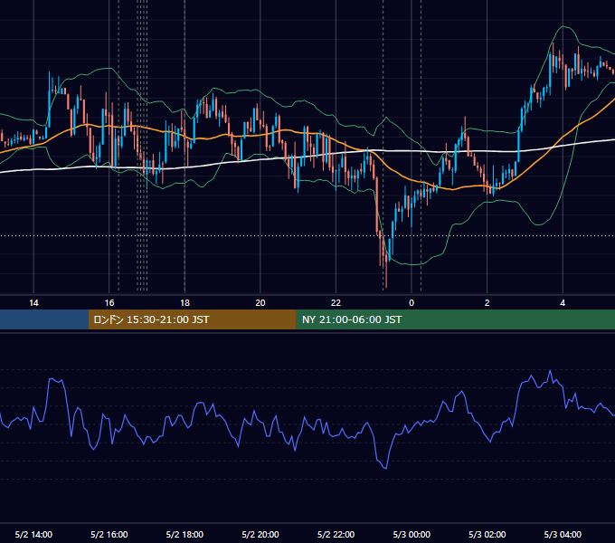Click the 5/2 18:00 time label

click(x=184, y=534)
